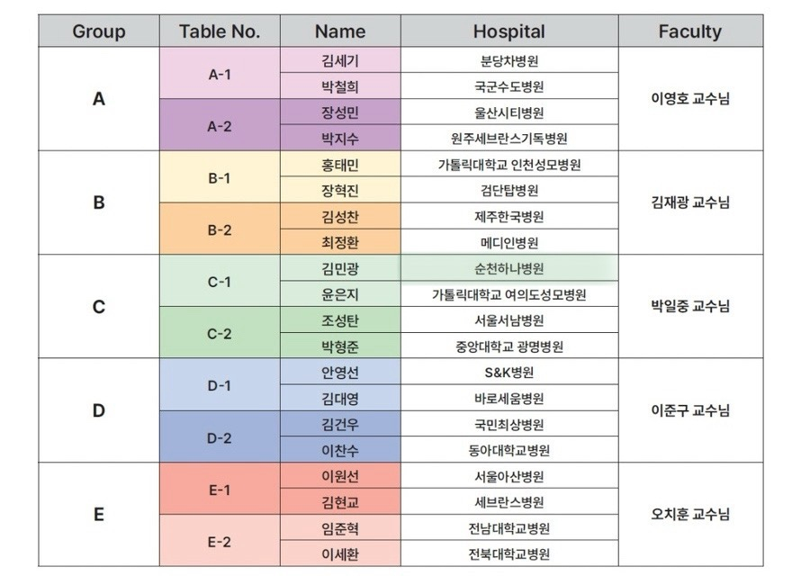Click the Group column header
The height and width of the screenshot is (576, 810).
[x=99, y=31]
